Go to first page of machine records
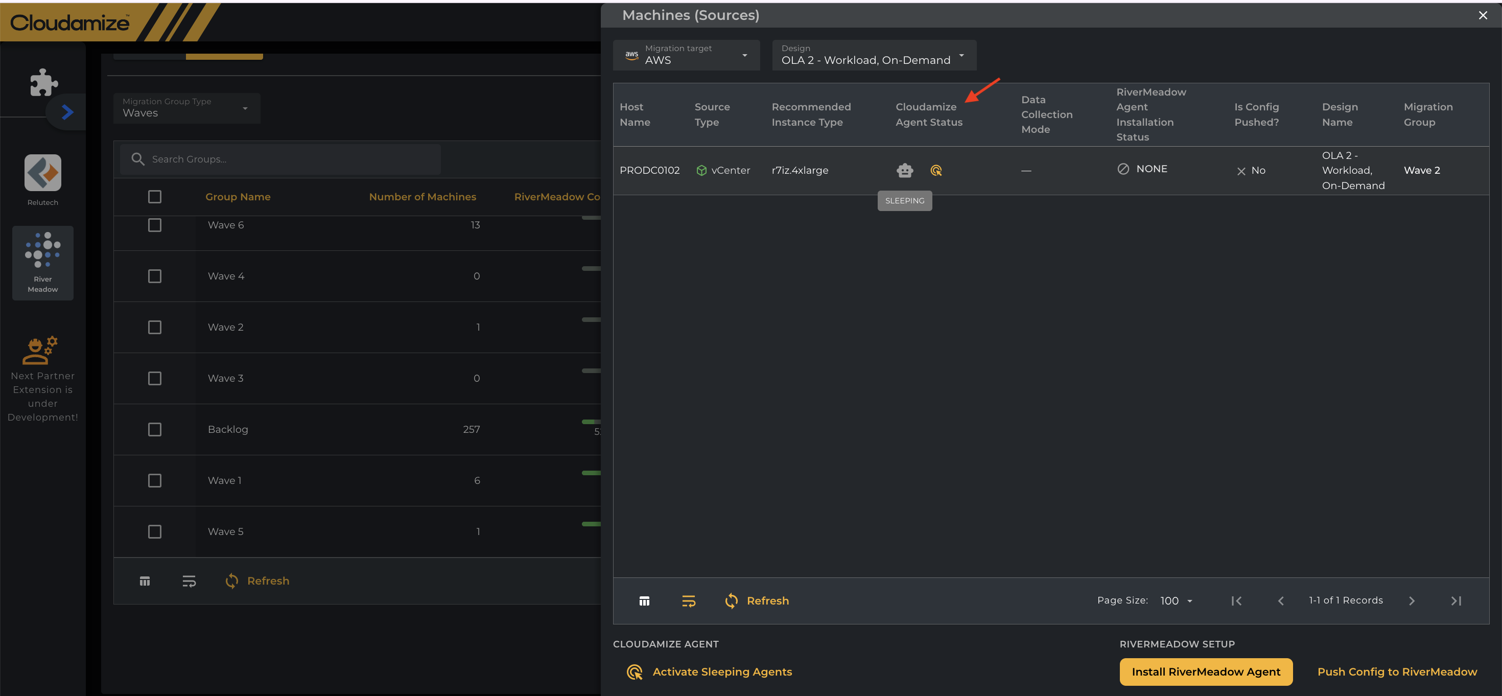This screenshot has height=696, width=1502. pos(1236,601)
